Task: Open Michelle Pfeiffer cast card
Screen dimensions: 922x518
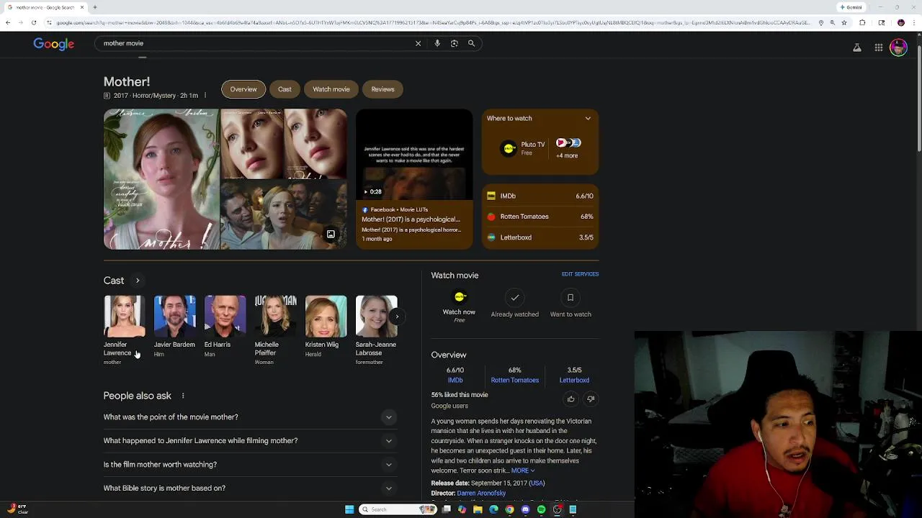Action: pyautogui.click(x=275, y=330)
